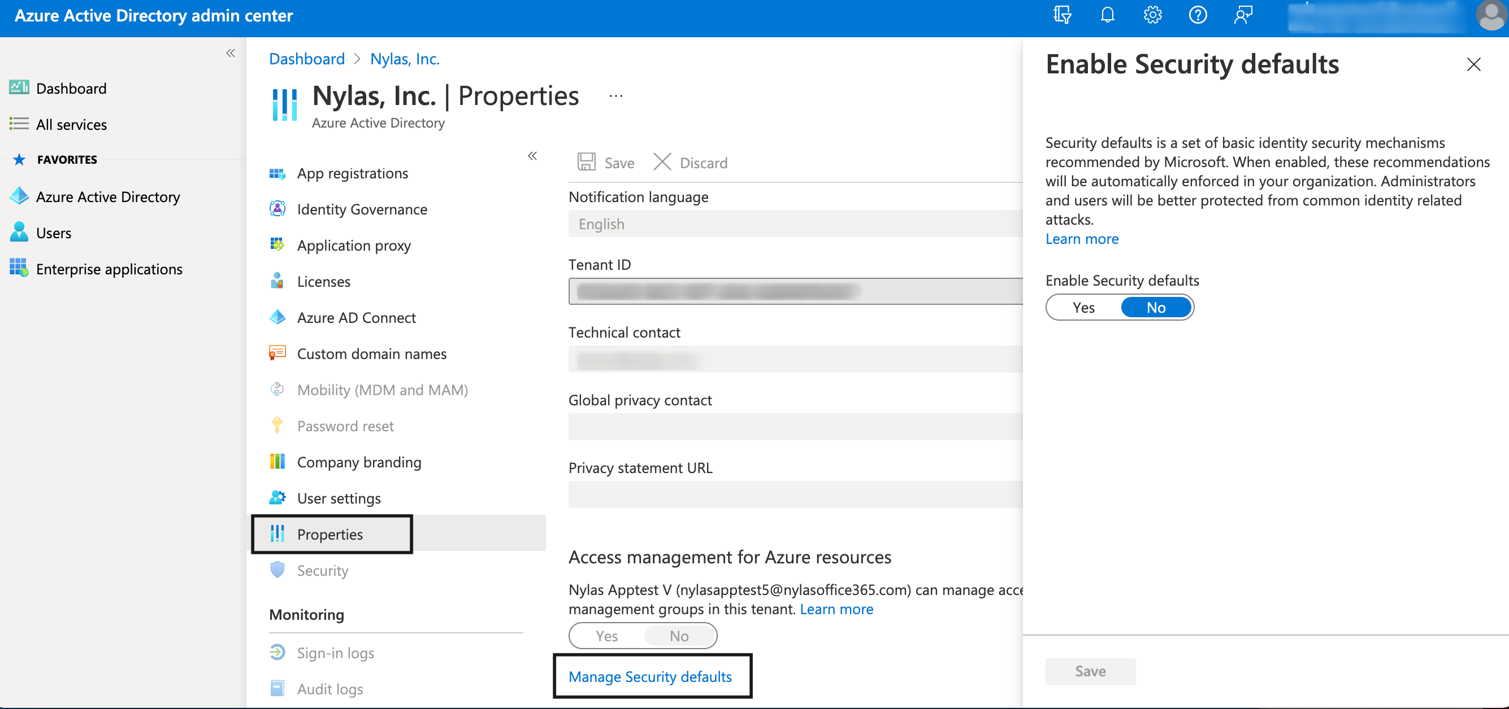Click the Licenses key icon

click(x=277, y=281)
